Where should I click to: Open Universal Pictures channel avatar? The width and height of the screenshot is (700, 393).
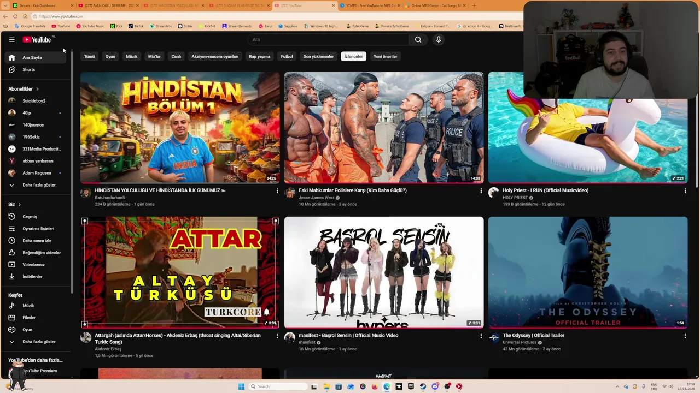point(493,337)
